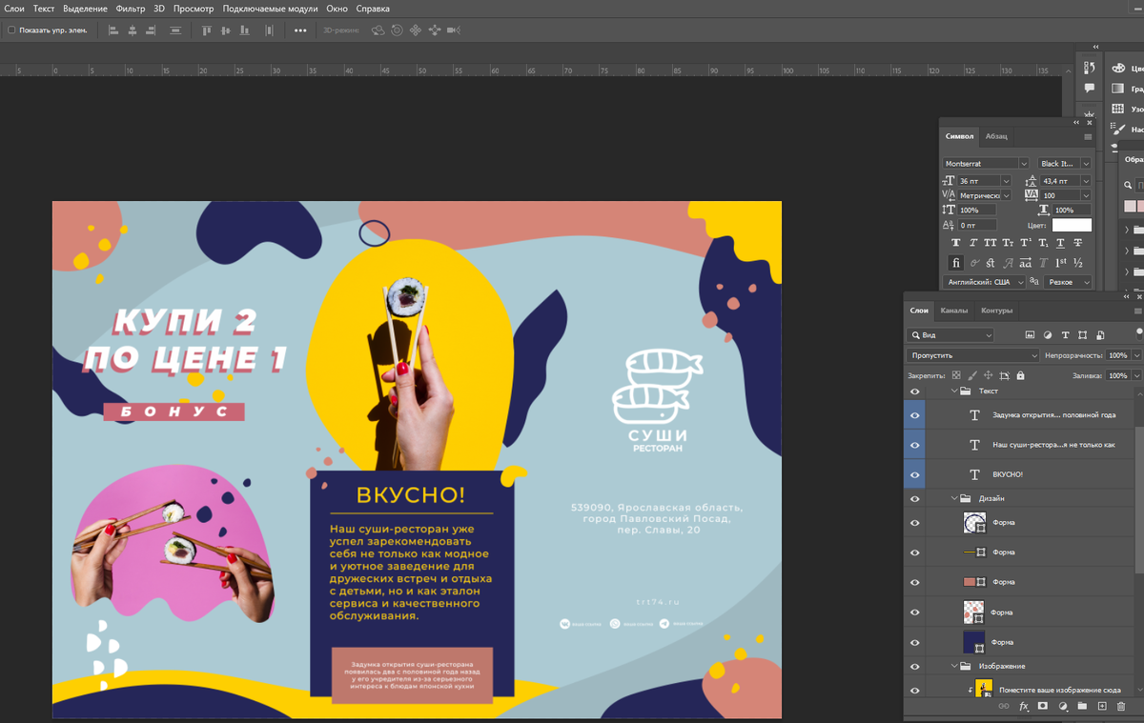Switch to the 'Абзац' tab

click(996, 136)
